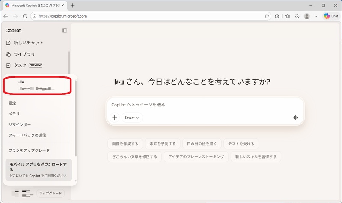Click the Copilot title in sidebar
Image resolution: width=342 pixels, height=203 pixels.
pos(13,30)
